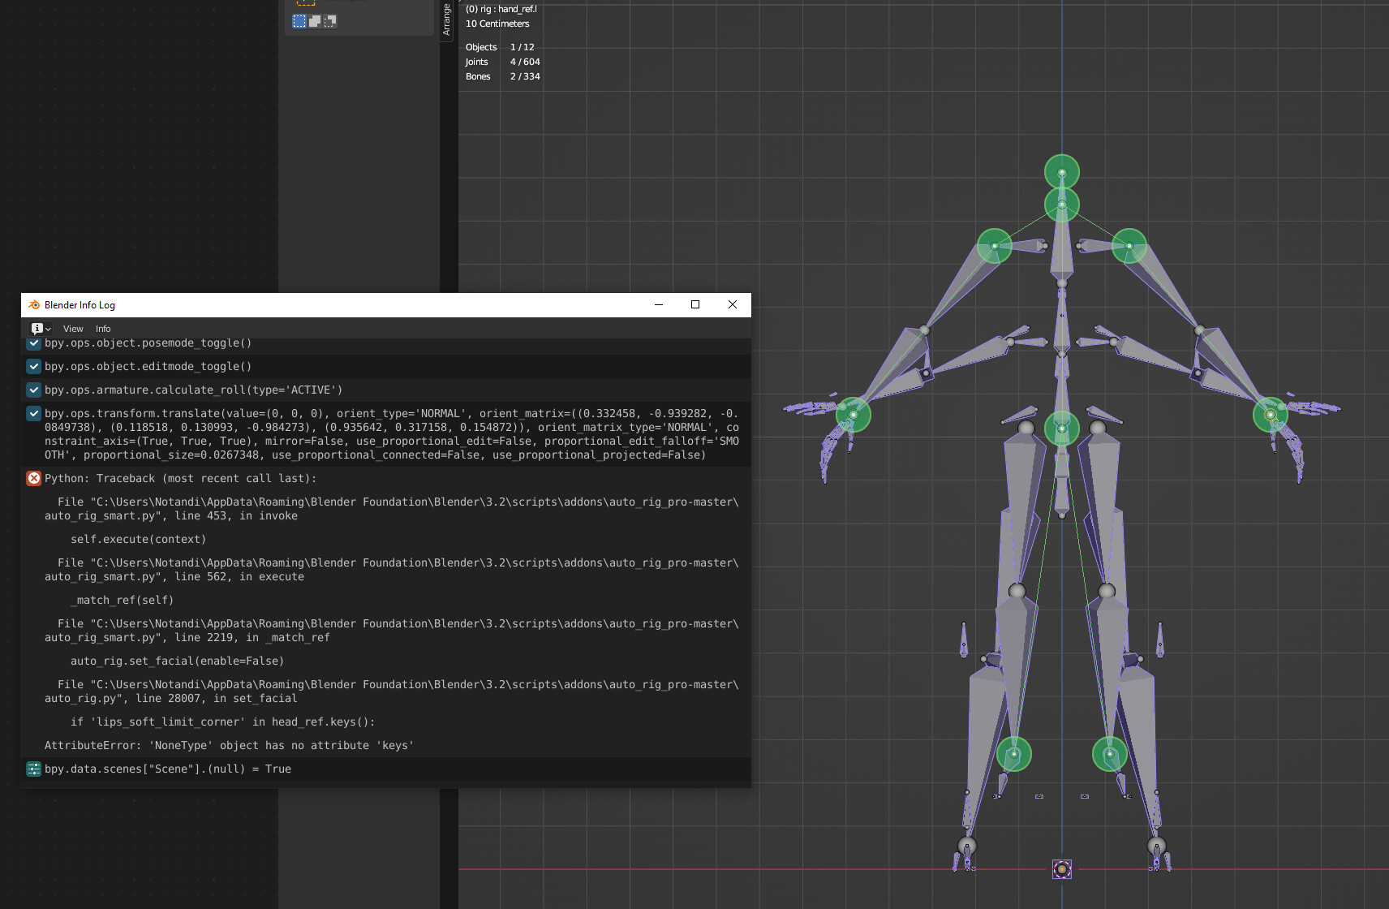Select the green wrist marker on the screen-right hand
The image size is (1389, 909).
pyautogui.click(x=1271, y=415)
